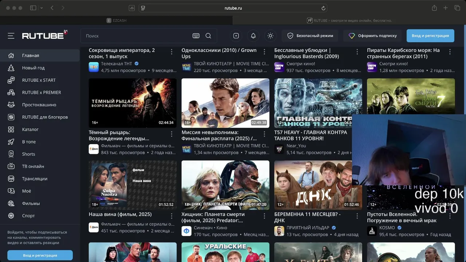Click the Спорт ball icon

(x=11, y=216)
